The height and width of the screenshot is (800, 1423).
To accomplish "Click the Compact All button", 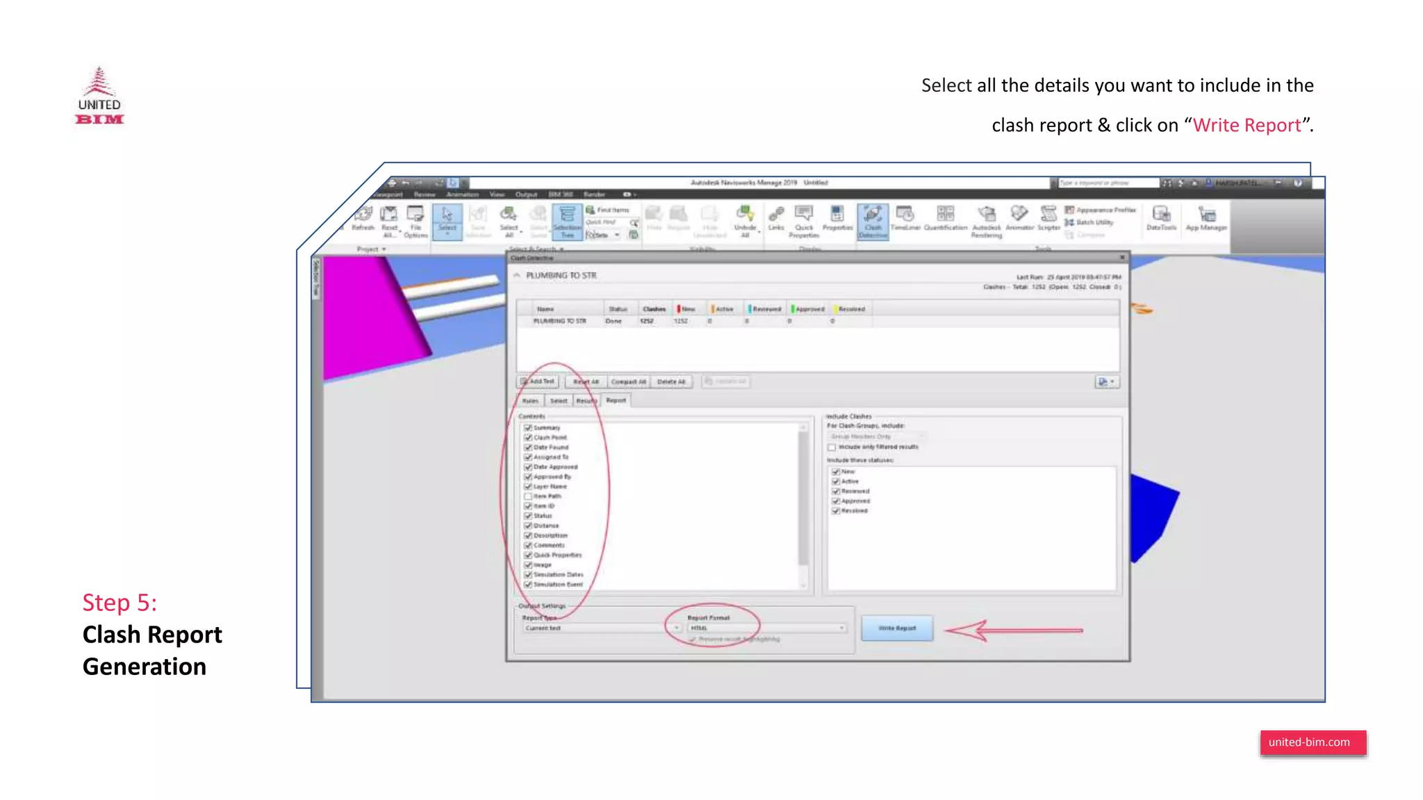I will point(628,382).
